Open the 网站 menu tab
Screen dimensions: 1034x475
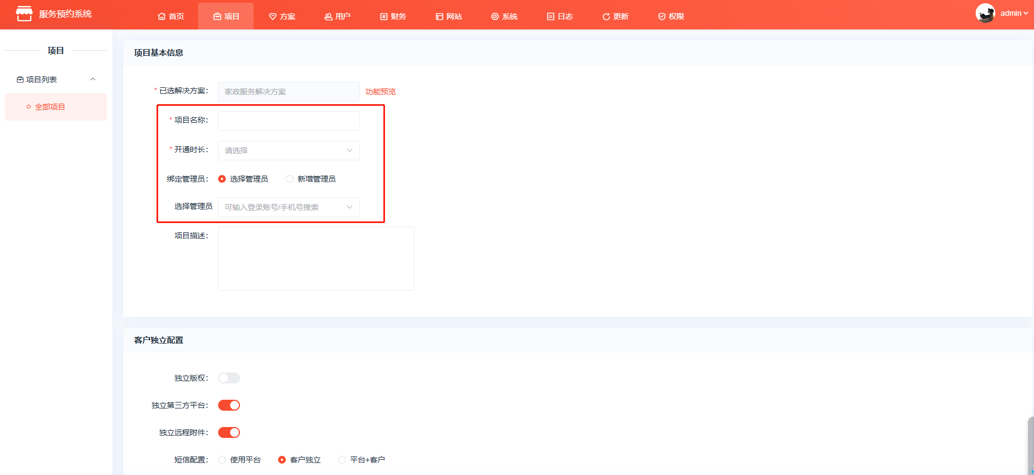tap(448, 16)
